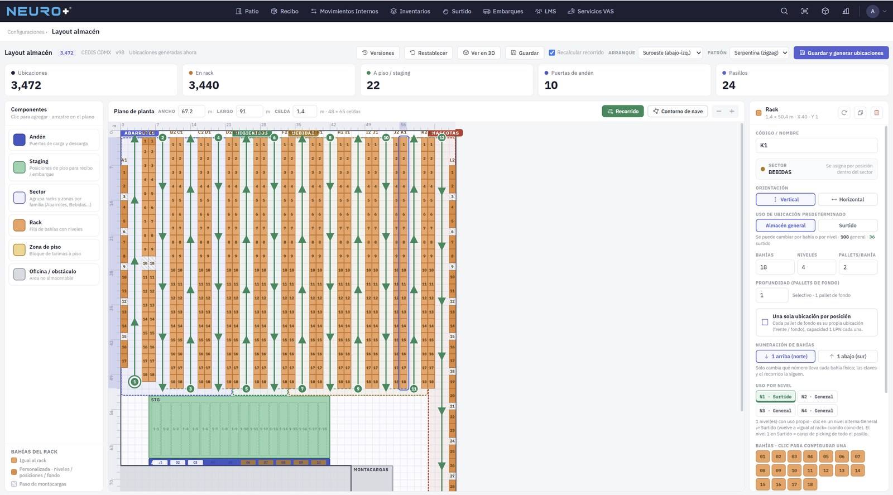Delete the rack with the trash icon
Viewport: 893px width, 495px height.
(x=877, y=113)
